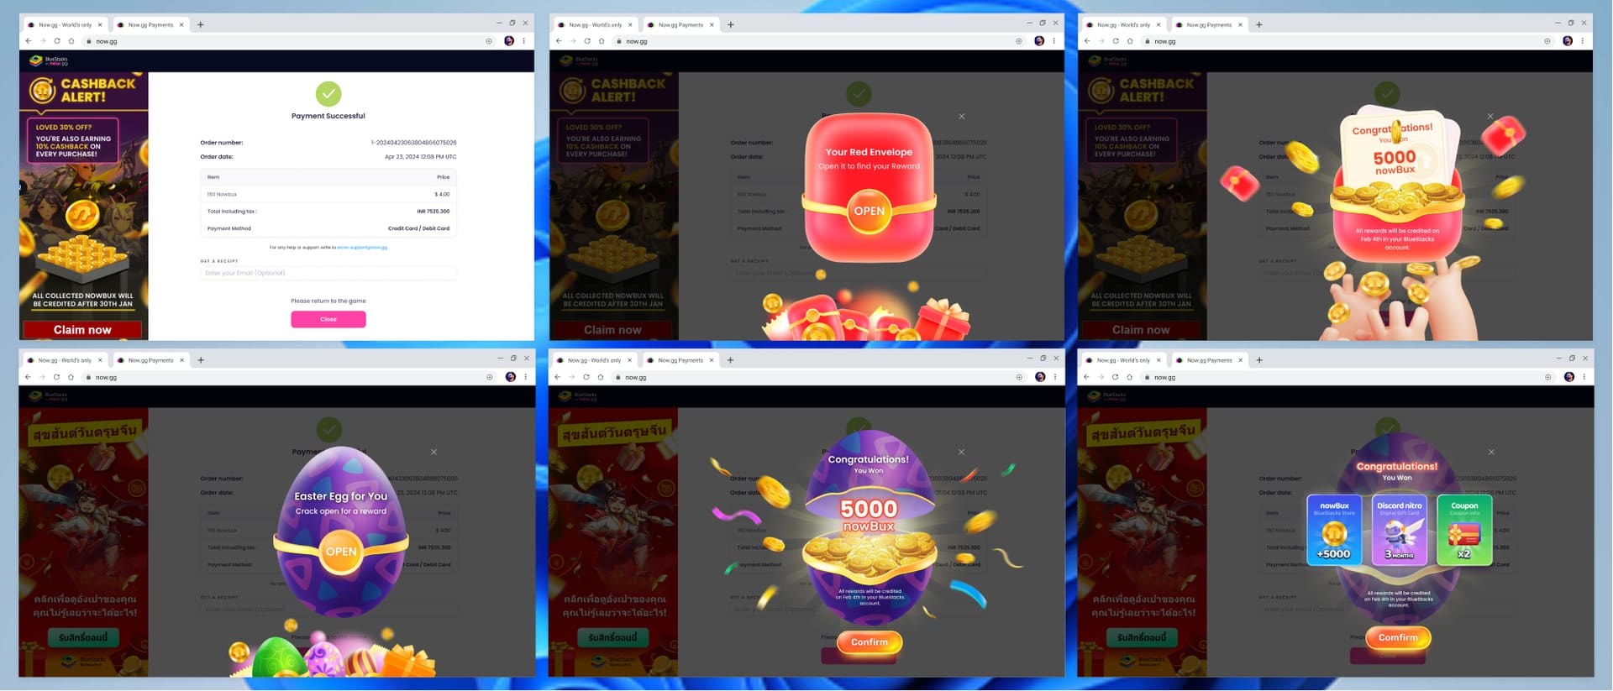
Task: Select the Discord nitro 3 months reward card
Action: pyautogui.click(x=1400, y=530)
